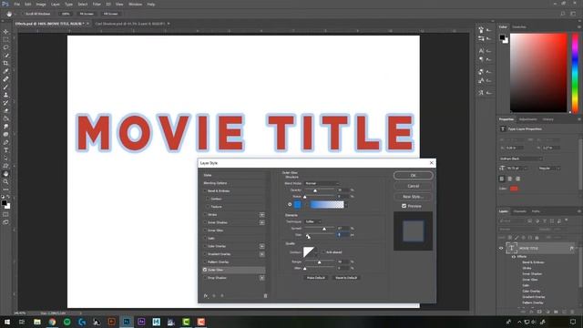Add another Color Overlay with plus icon
Screen dimensions: 583x328
click(x=261, y=246)
